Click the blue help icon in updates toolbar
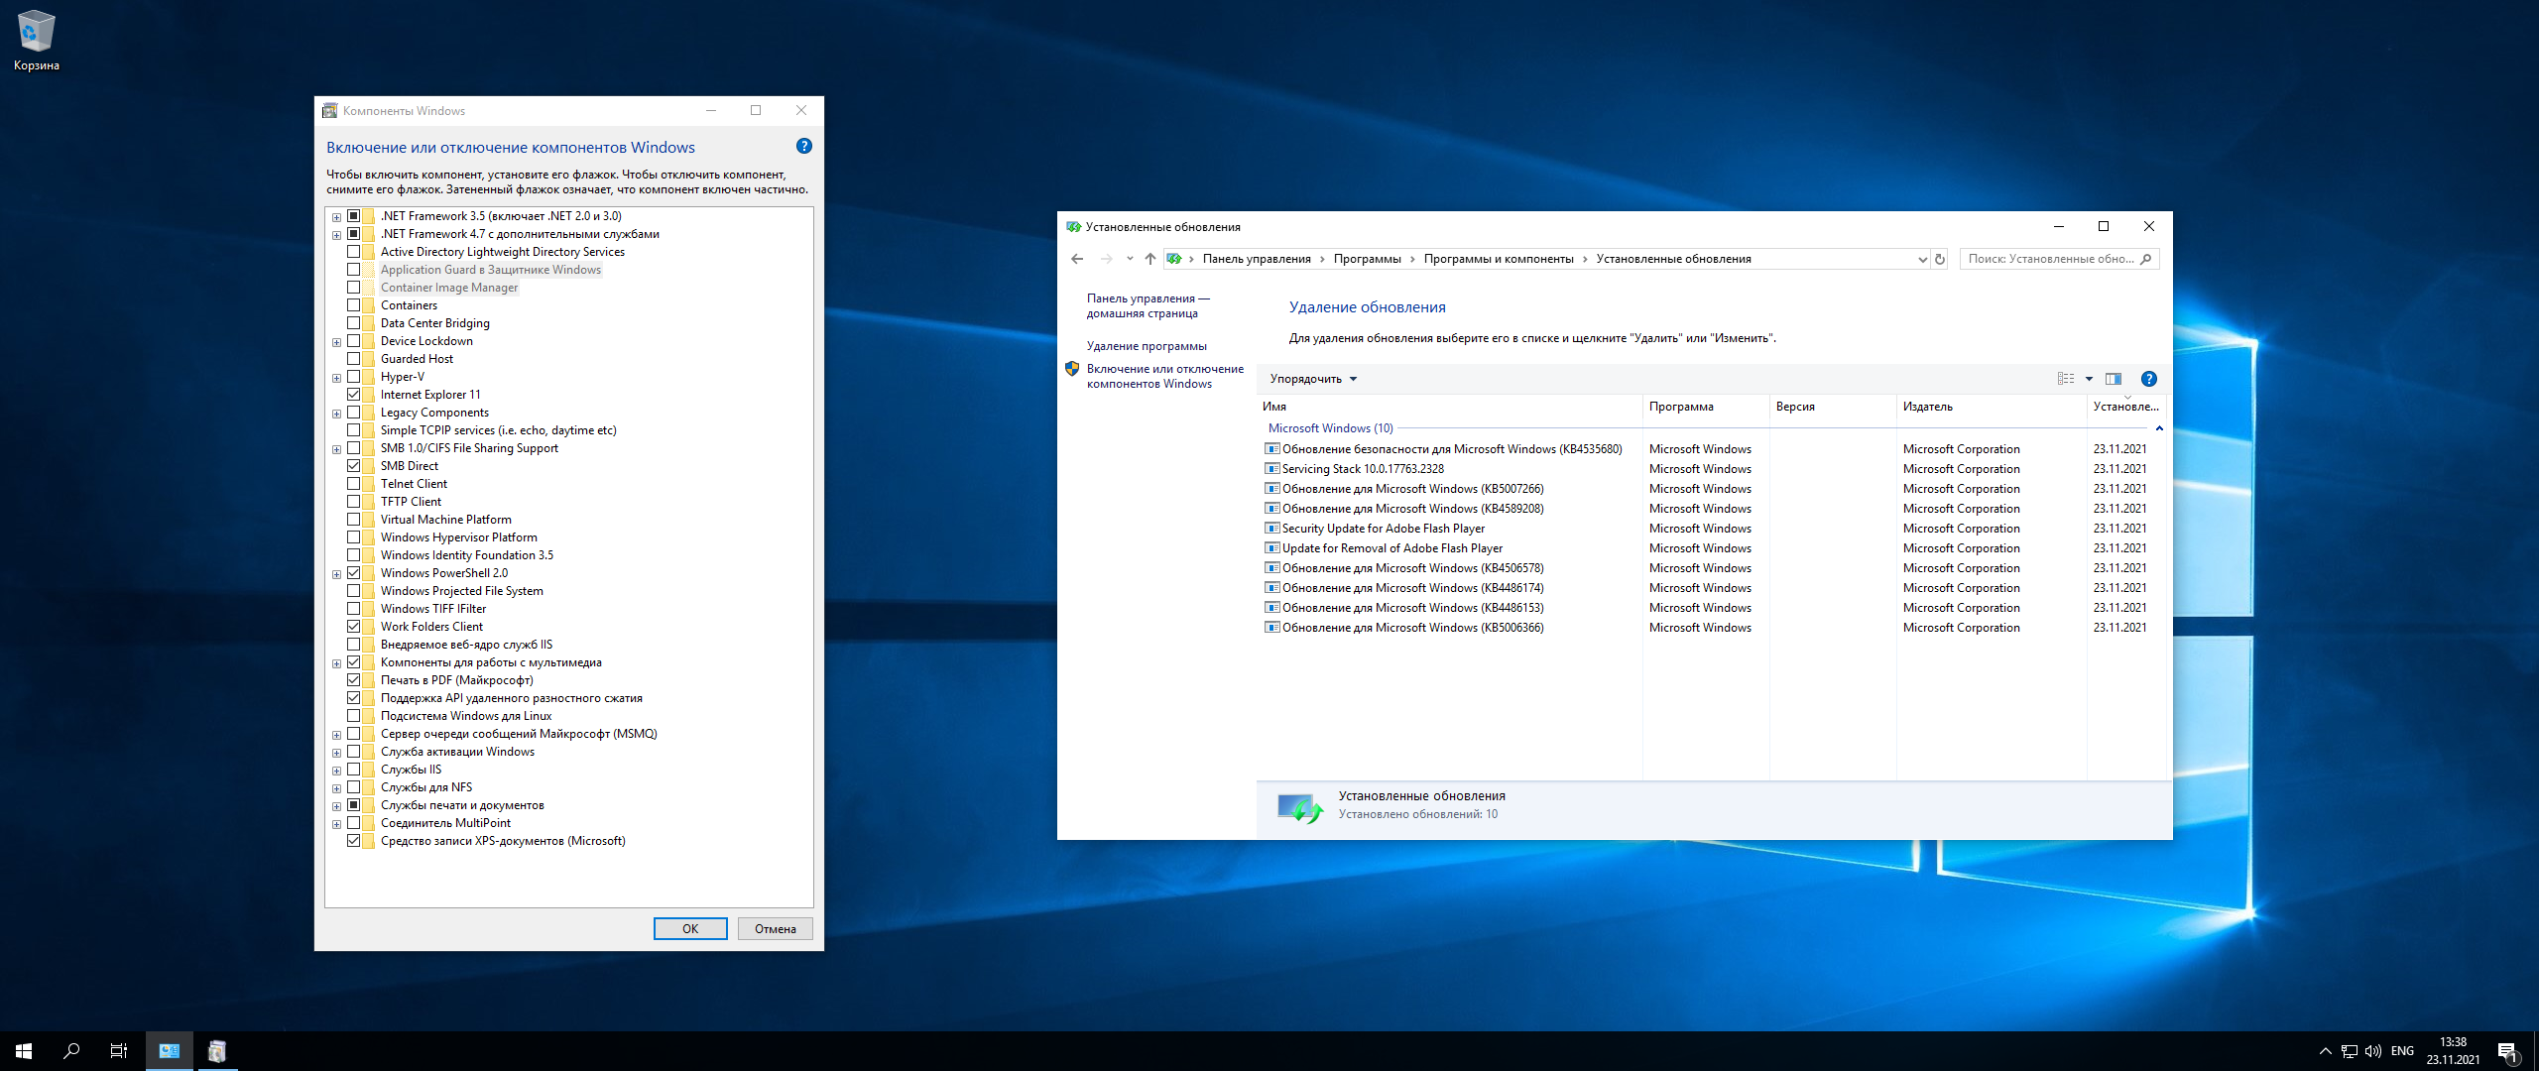Screen dimensions: 2539x1071 (2149, 379)
